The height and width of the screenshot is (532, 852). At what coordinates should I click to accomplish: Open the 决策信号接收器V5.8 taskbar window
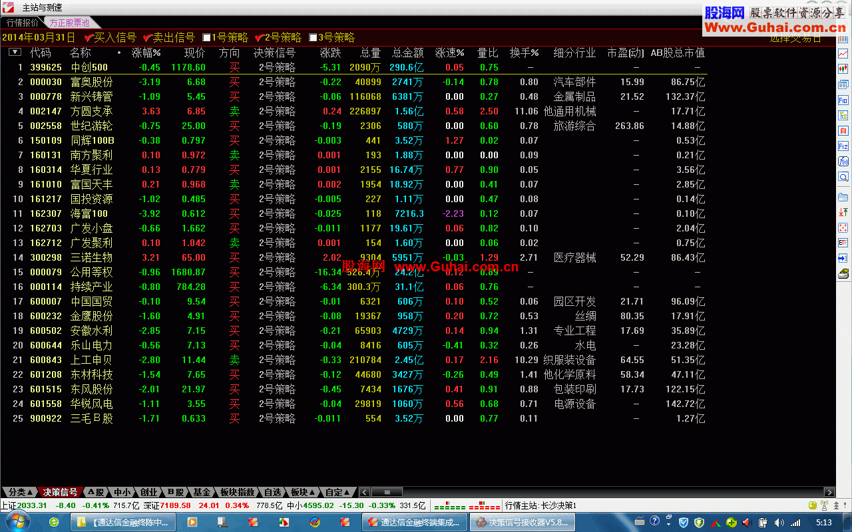click(522, 523)
